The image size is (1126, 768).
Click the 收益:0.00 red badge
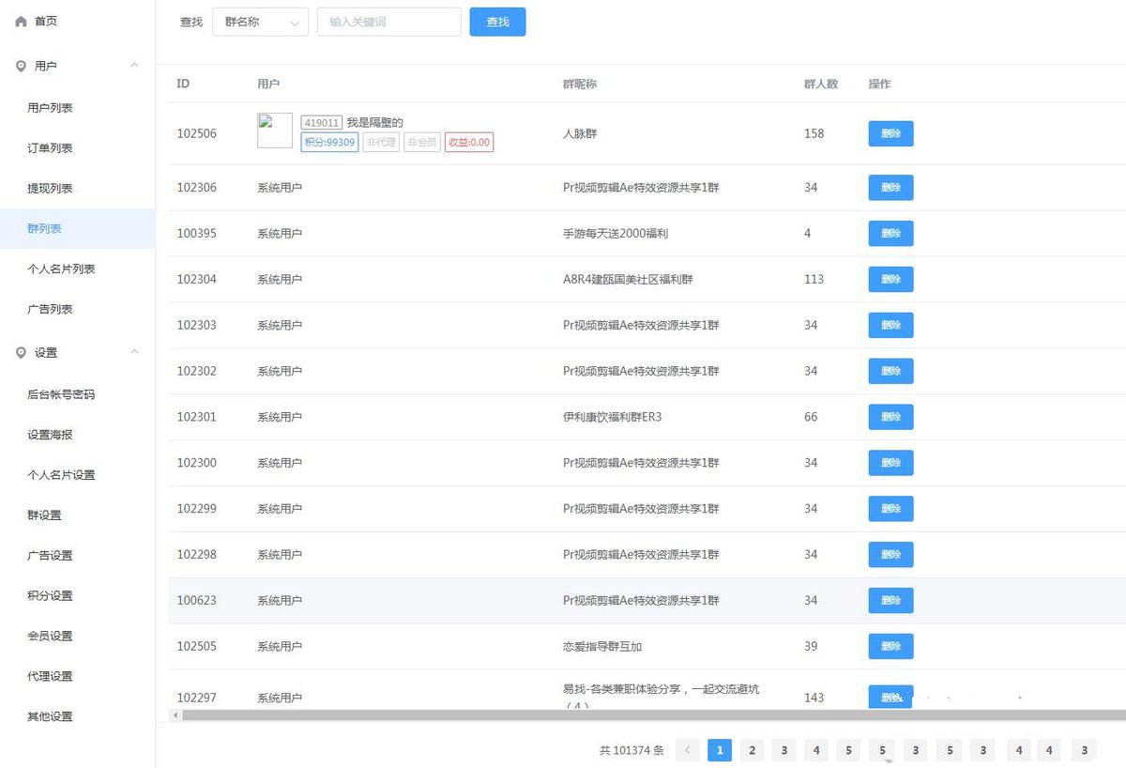468,142
